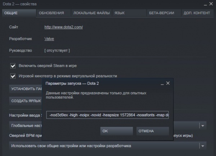
Task: Open the ДОП. КОНТЕНТ tab
Action: [x=197, y=13]
